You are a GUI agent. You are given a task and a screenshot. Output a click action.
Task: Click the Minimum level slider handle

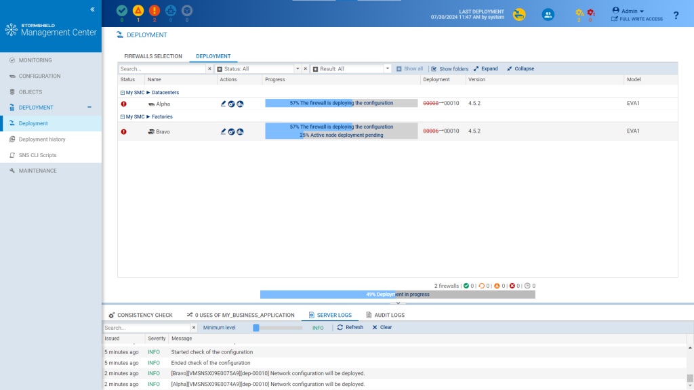[x=256, y=328]
